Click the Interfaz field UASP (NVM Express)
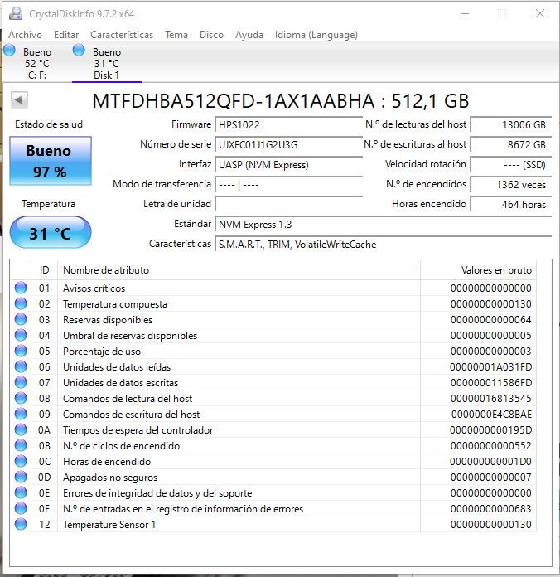 tap(288, 164)
